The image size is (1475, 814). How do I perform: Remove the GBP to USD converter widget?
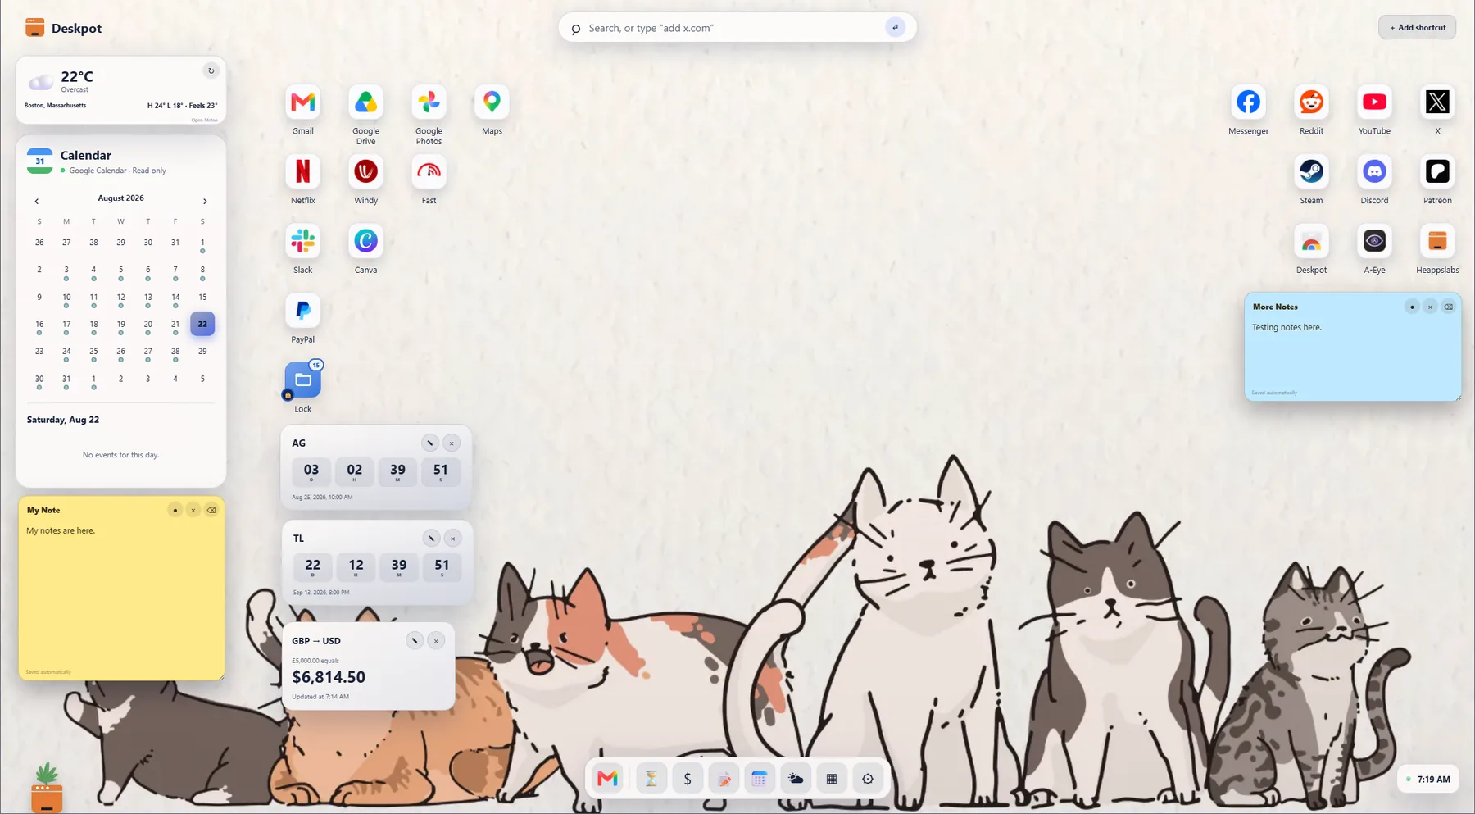tap(436, 640)
